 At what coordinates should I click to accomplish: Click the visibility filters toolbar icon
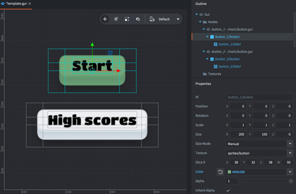click(x=138, y=19)
